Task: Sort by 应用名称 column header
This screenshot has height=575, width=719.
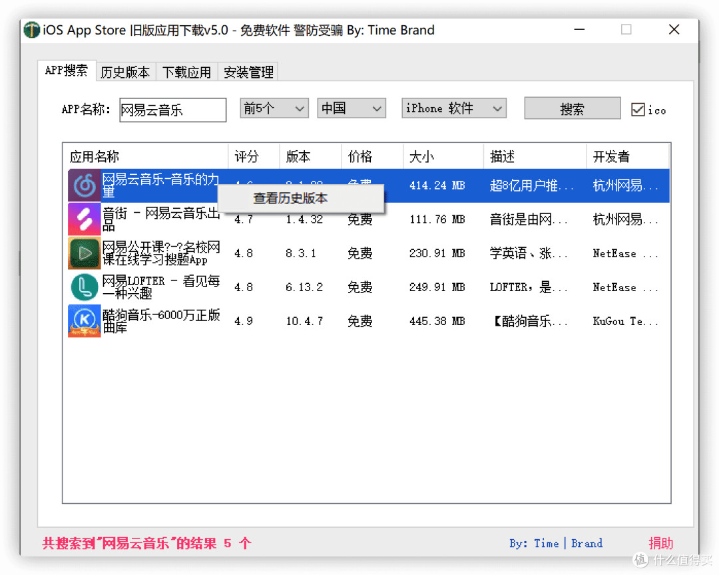Action: (145, 157)
